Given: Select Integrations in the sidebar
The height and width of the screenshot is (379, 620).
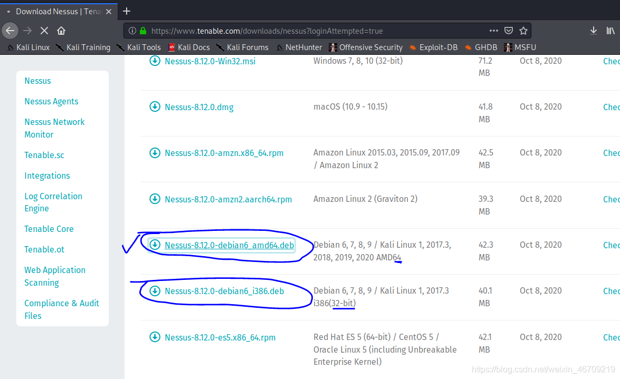Looking at the screenshot, I should [47, 176].
